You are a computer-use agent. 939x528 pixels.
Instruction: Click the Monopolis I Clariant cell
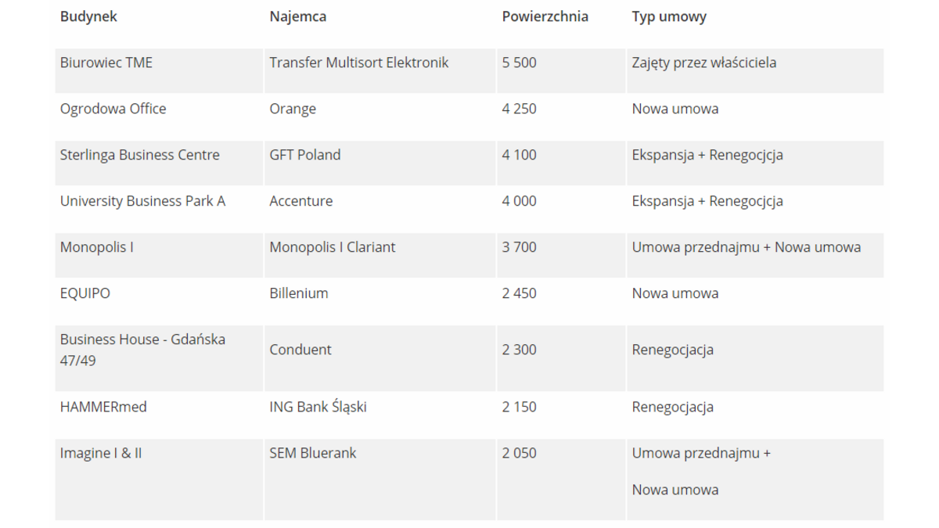(333, 247)
